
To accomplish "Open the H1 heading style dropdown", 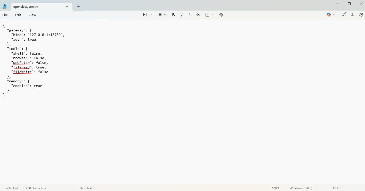I will 148,15.
